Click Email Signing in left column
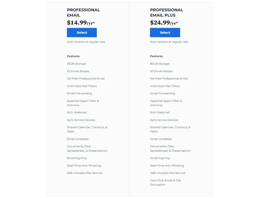The image size is (259, 198). click(77, 158)
